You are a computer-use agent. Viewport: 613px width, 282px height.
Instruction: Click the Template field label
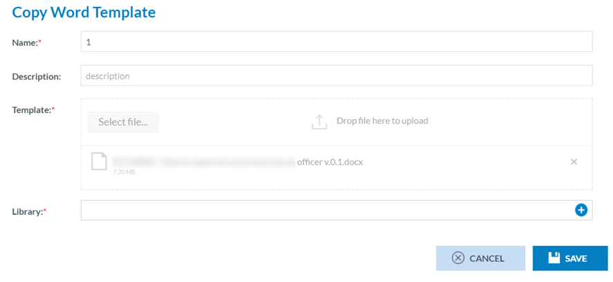pyautogui.click(x=33, y=109)
